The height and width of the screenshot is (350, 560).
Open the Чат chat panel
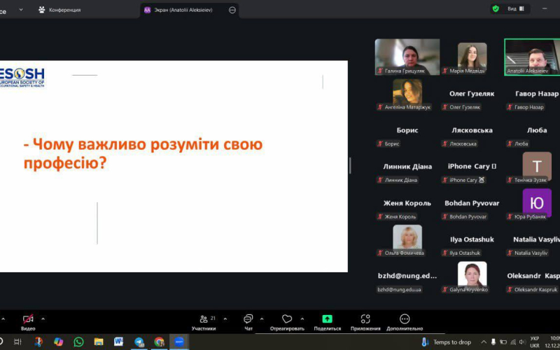(248, 321)
